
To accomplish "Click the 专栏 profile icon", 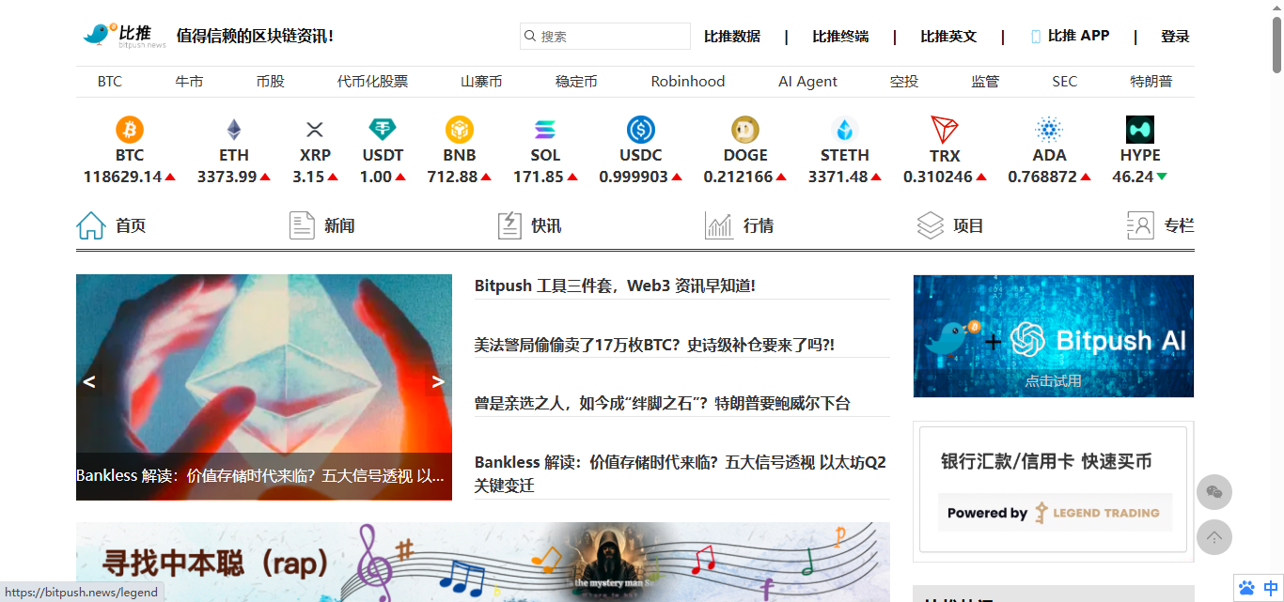I will pyautogui.click(x=1140, y=225).
